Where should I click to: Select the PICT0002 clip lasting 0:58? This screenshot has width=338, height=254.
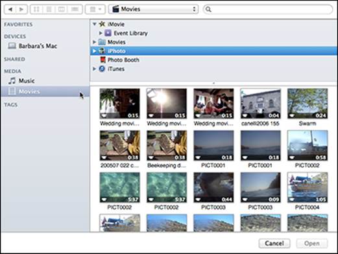308,145
